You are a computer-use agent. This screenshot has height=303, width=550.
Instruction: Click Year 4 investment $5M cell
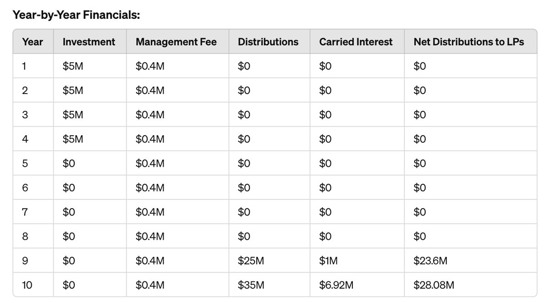[73, 139]
